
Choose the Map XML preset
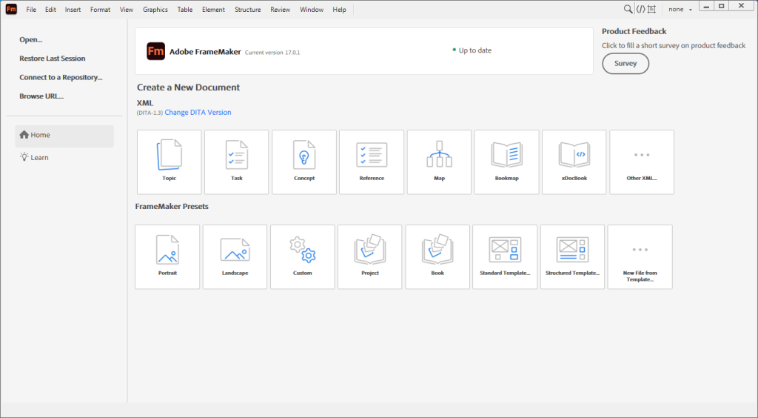click(439, 162)
